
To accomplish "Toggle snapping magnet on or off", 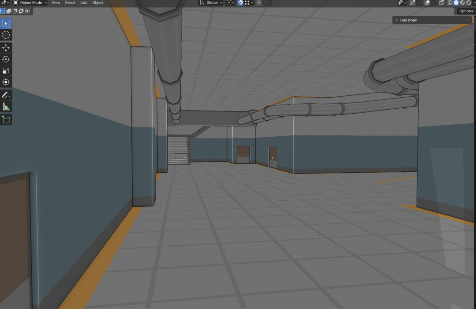I will (240, 3).
